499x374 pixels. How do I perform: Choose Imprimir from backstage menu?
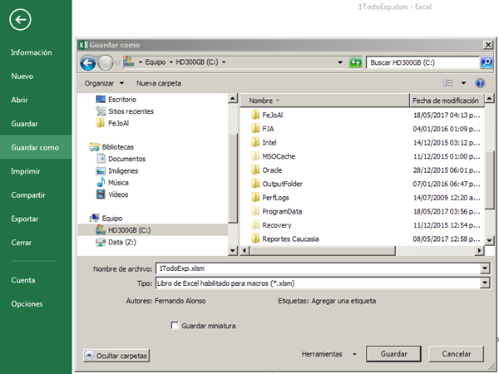tap(26, 171)
